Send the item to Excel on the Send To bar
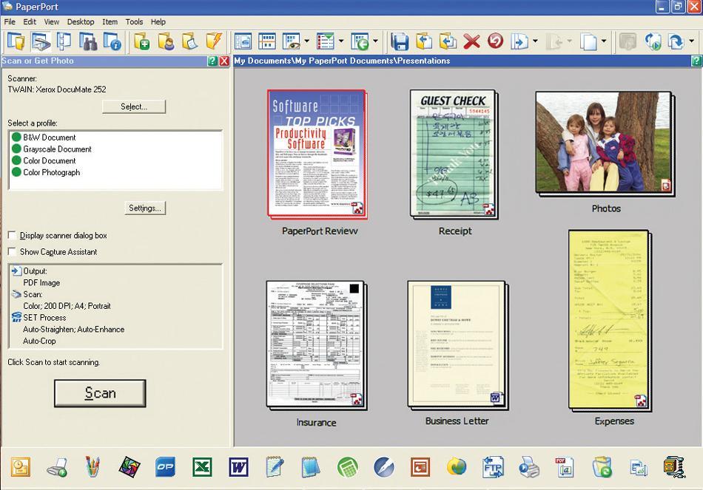Image resolution: width=703 pixels, height=490 pixels. [201, 466]
